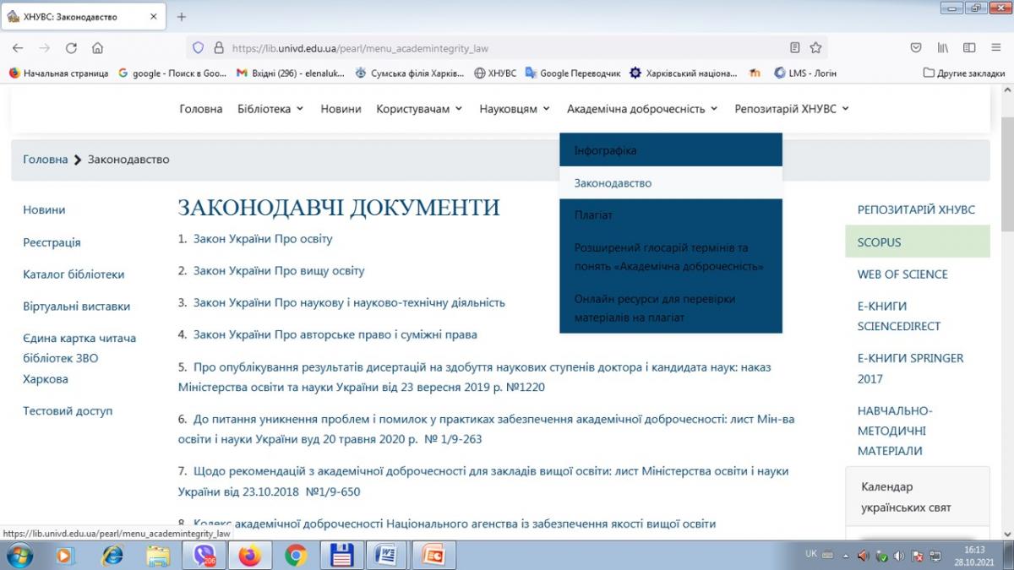Image resolution: width=1014 pixels, height=570 pixels.
Task: Open the Library bookshelf icon
Action: point(943,48)
